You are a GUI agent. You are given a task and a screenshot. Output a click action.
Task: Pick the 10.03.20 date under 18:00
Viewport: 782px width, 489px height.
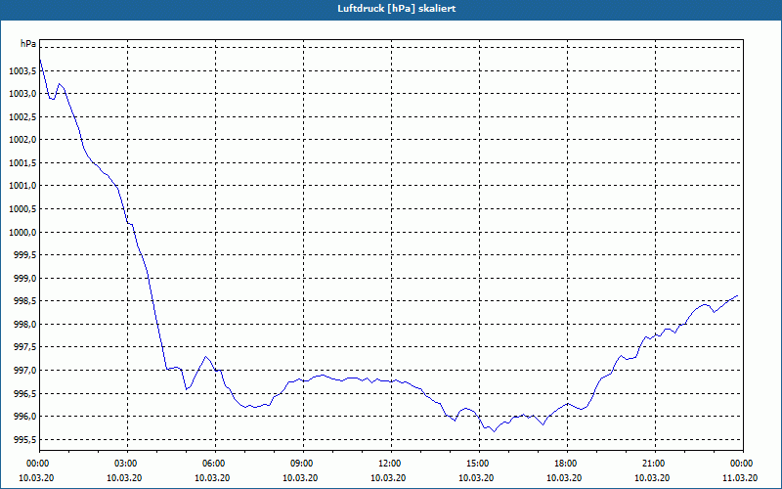point(564,477)
